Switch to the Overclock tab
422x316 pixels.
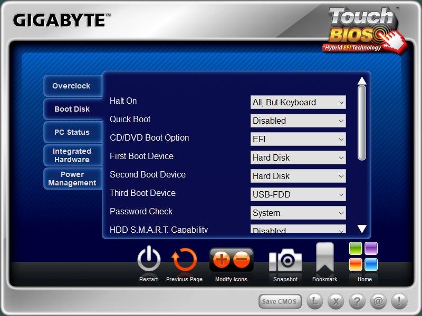point(73,86)
